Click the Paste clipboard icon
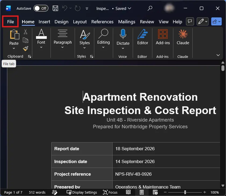 15,34
